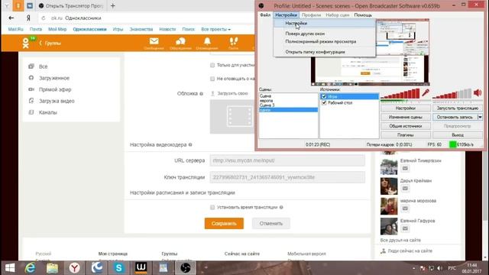This screenshot has height=275, width=489.
Task: Enable Установить время трансляции checkbox
Action: (x=212, y=207)
